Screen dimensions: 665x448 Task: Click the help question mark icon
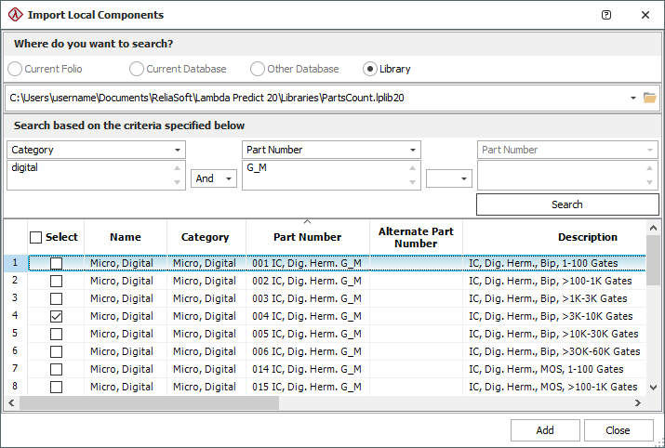click(x=606, y=15)
